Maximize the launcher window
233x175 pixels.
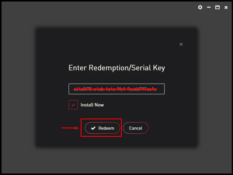(217, 7)
